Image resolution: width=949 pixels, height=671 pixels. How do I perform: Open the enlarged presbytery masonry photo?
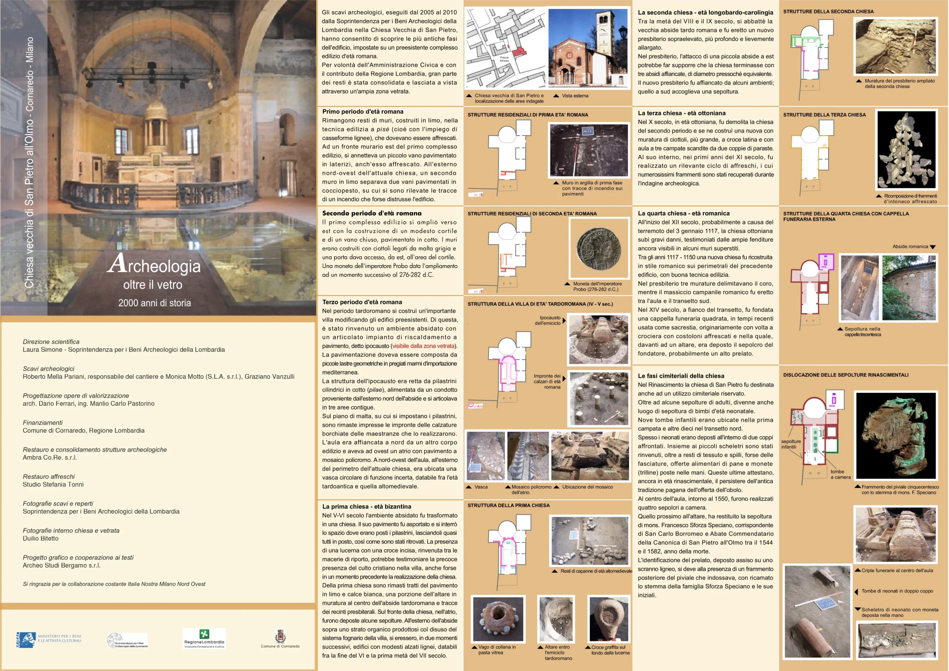tap(896, 47)
